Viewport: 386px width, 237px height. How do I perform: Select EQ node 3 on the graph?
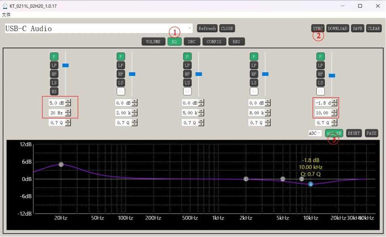(302, 179)
